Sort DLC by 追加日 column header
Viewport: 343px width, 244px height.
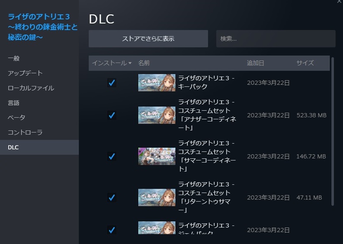tap(255, 63)
